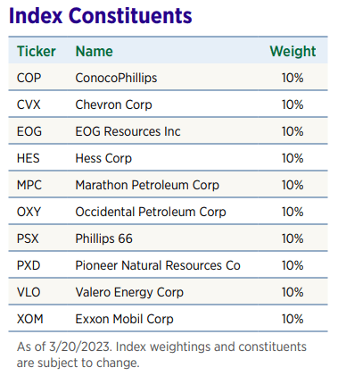Click the OXY ticker cell
The image size is (338, 376).
pos(29,212)
